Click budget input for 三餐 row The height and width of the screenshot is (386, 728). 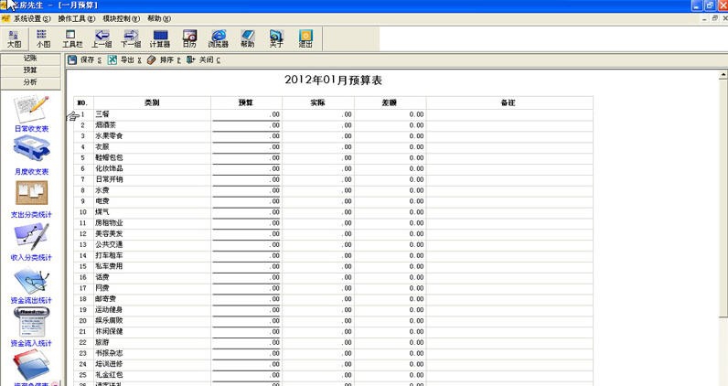pyautogui.click(x=247, y=114)
